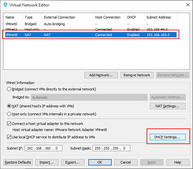Screen dimensions: 193x169
Task: Click the Virtual Network Editor globe icon
Action: (x=5, y=5)
